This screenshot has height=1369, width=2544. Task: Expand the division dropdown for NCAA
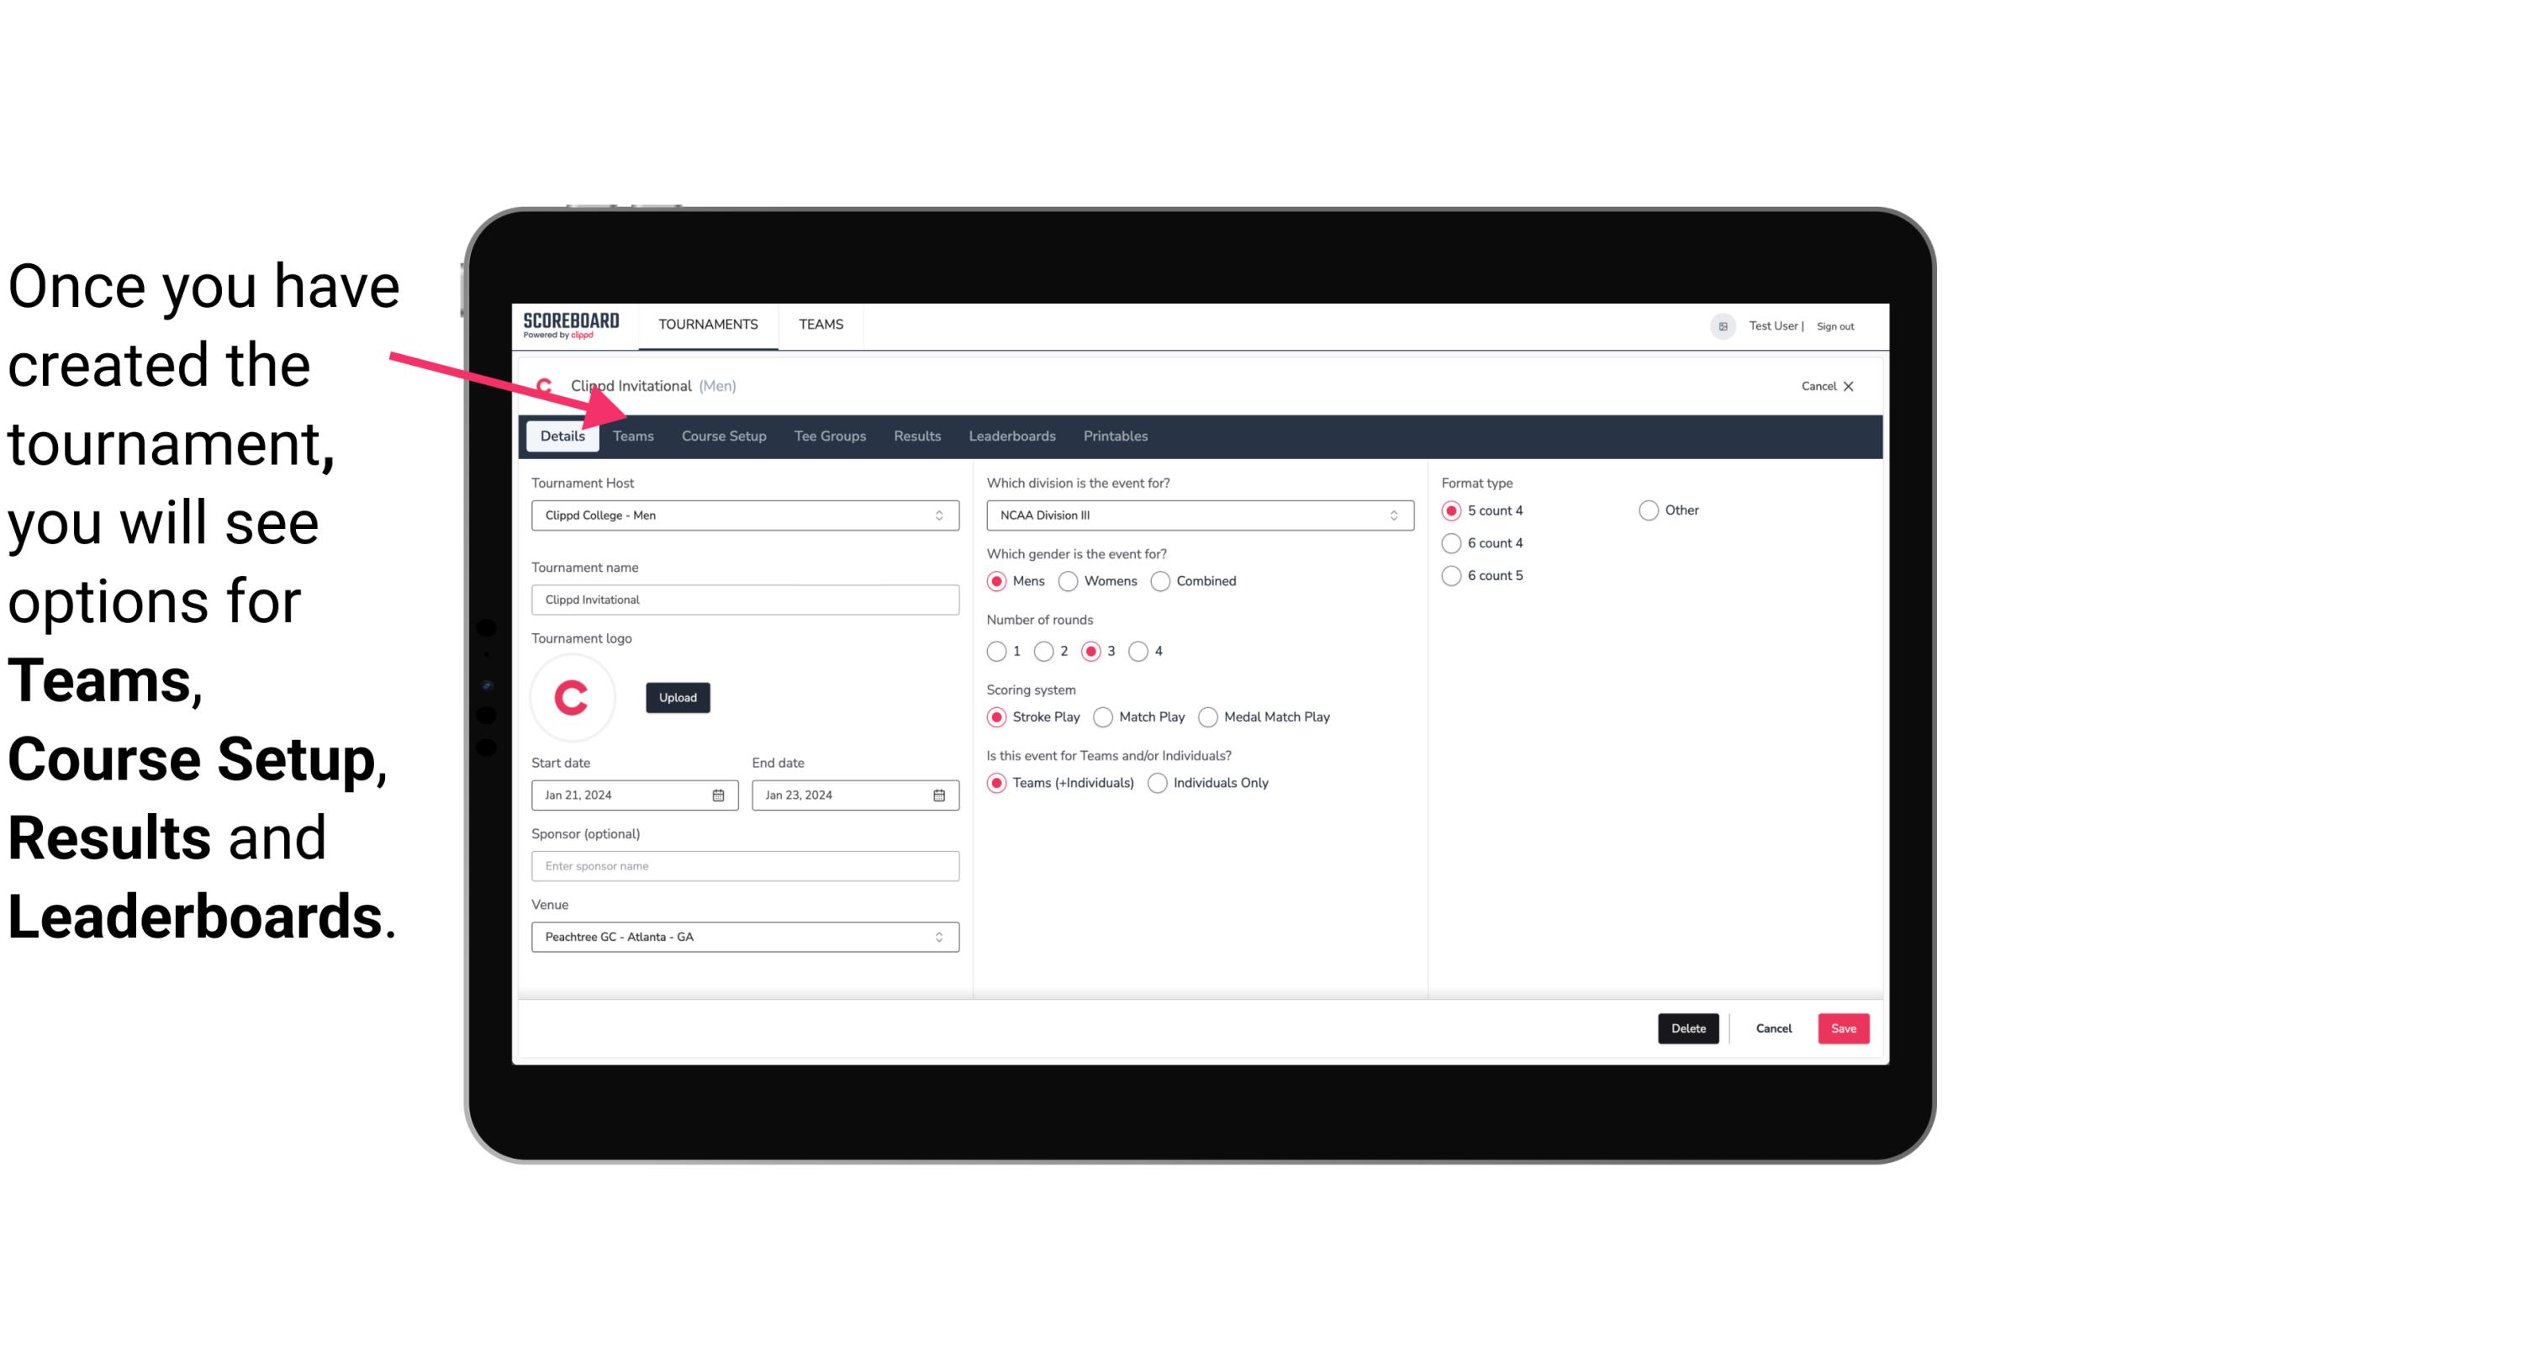1388,515
